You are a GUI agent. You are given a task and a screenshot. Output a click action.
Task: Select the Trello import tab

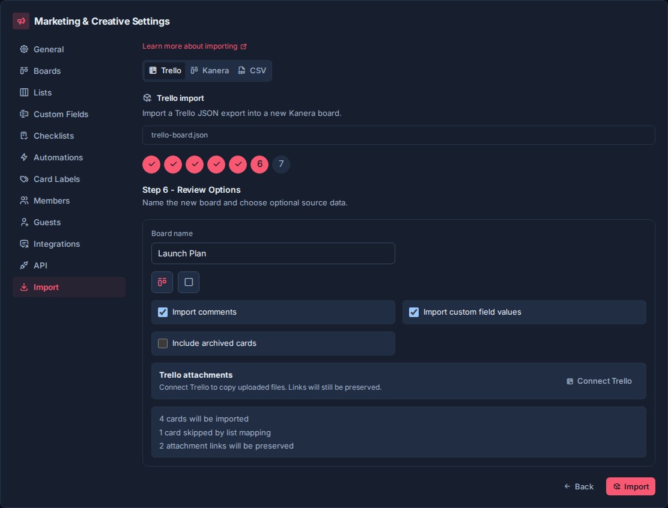click(165, 71)
